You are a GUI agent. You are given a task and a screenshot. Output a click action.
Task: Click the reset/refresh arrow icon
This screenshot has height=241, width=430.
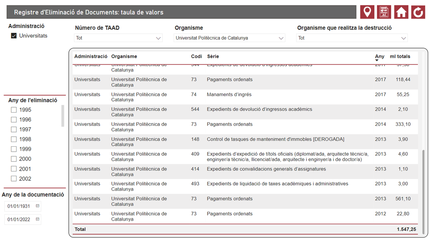(x=418, y=12)
